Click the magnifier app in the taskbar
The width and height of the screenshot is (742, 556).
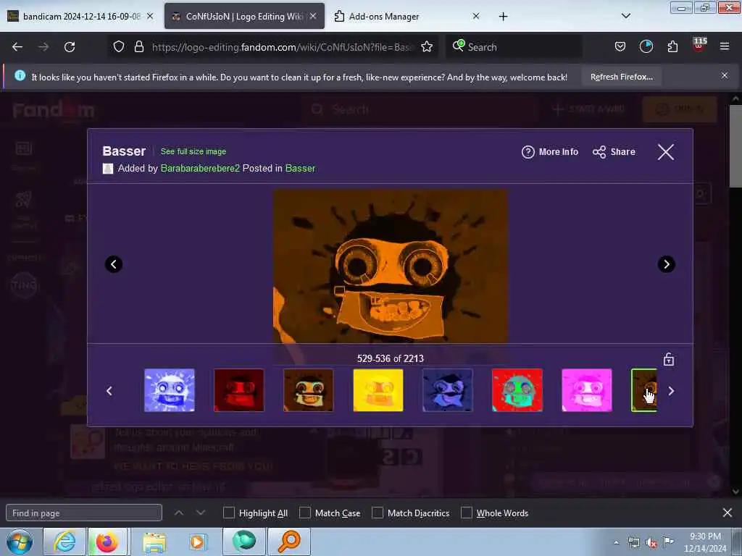click(x=289, y=542)
